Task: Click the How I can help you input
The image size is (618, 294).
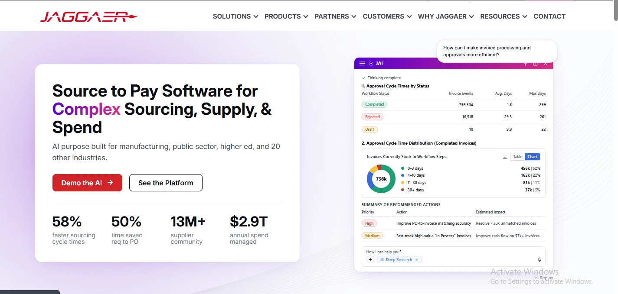Action: (x=453, y=256)
